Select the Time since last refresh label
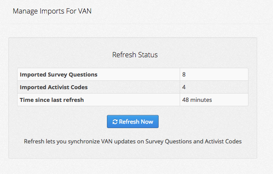This screenshot has width=273, height=174. [x=52, y=100]
